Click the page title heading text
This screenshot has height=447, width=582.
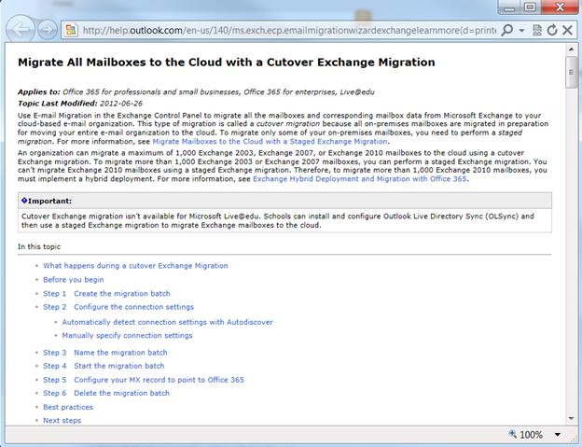227,62
